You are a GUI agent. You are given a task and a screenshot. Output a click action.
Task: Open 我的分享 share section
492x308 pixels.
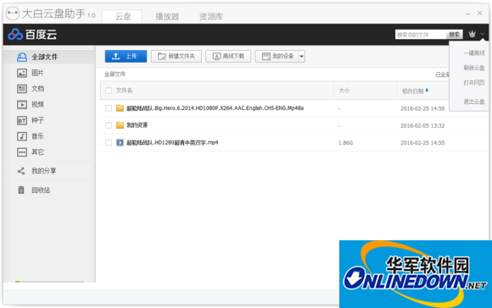(x=36, y=171)
